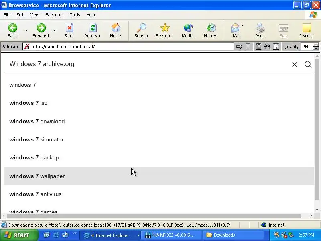Screen dimensions: 321x241
Task: Open the Windows Start button
Action: tap(19, 235)
